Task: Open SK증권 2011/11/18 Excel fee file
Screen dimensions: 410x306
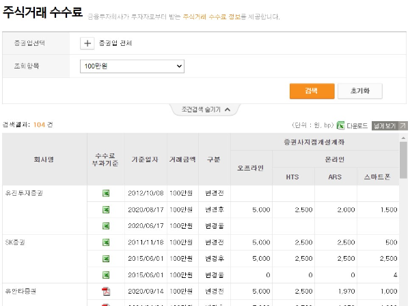Action: 106,242
